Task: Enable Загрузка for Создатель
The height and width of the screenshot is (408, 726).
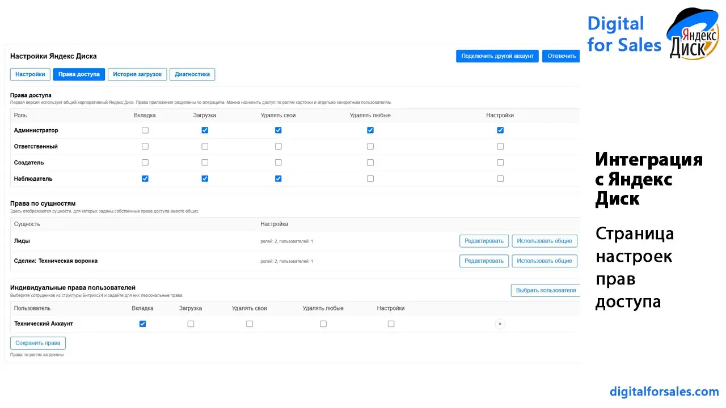Action: coord(205,163)
